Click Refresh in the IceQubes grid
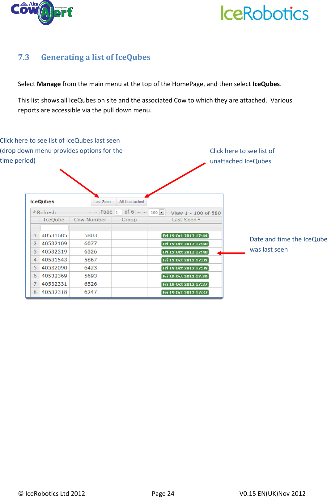 (46, 212)
